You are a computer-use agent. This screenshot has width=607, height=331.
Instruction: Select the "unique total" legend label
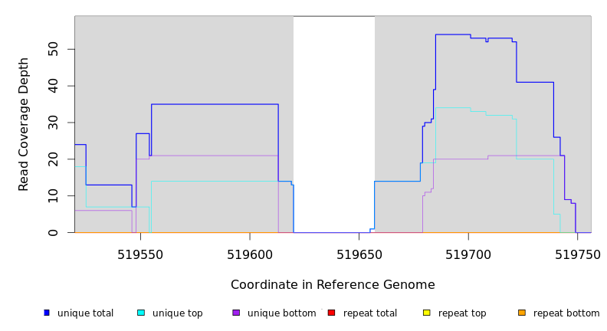coord(85,313)
